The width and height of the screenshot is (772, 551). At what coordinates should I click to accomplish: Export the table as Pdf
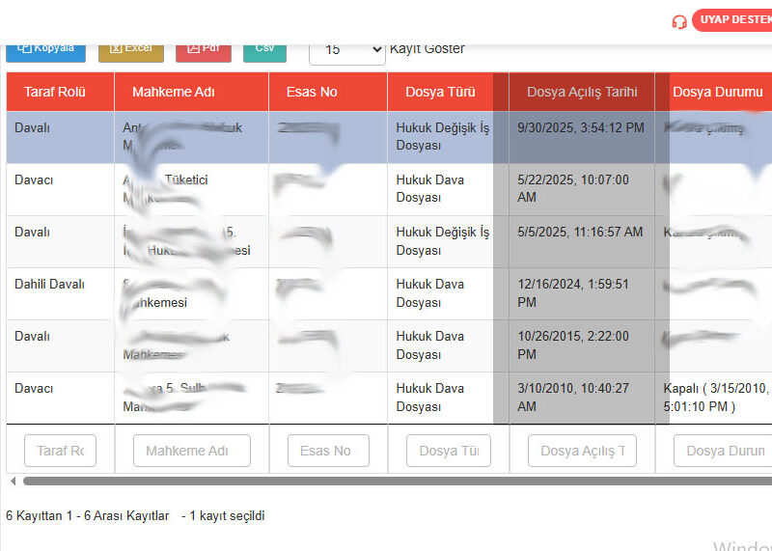203,49
